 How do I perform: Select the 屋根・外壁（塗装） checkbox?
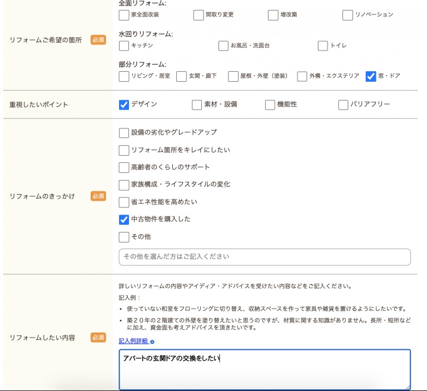pos(233,77)
